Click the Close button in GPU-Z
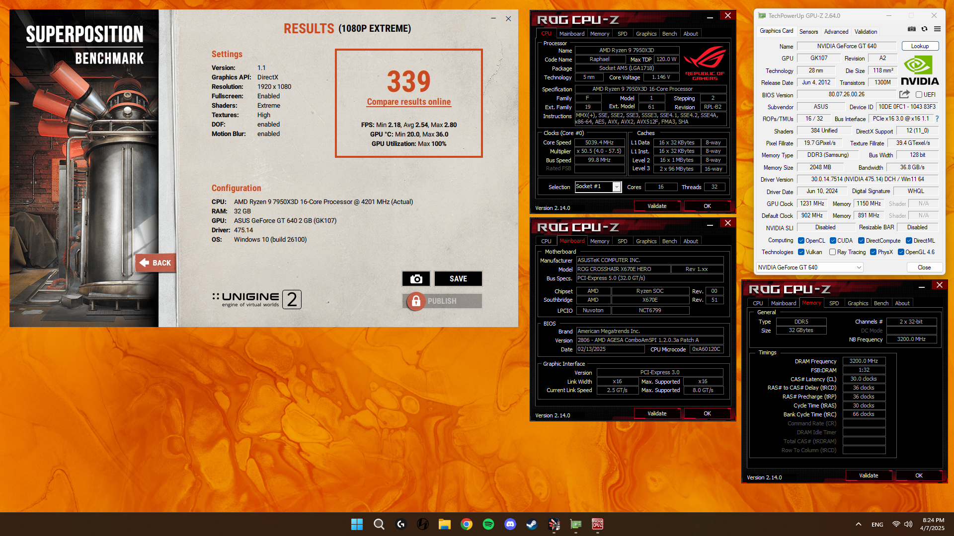The width and height of the screenshot is (954, 536). click(924, 268)
